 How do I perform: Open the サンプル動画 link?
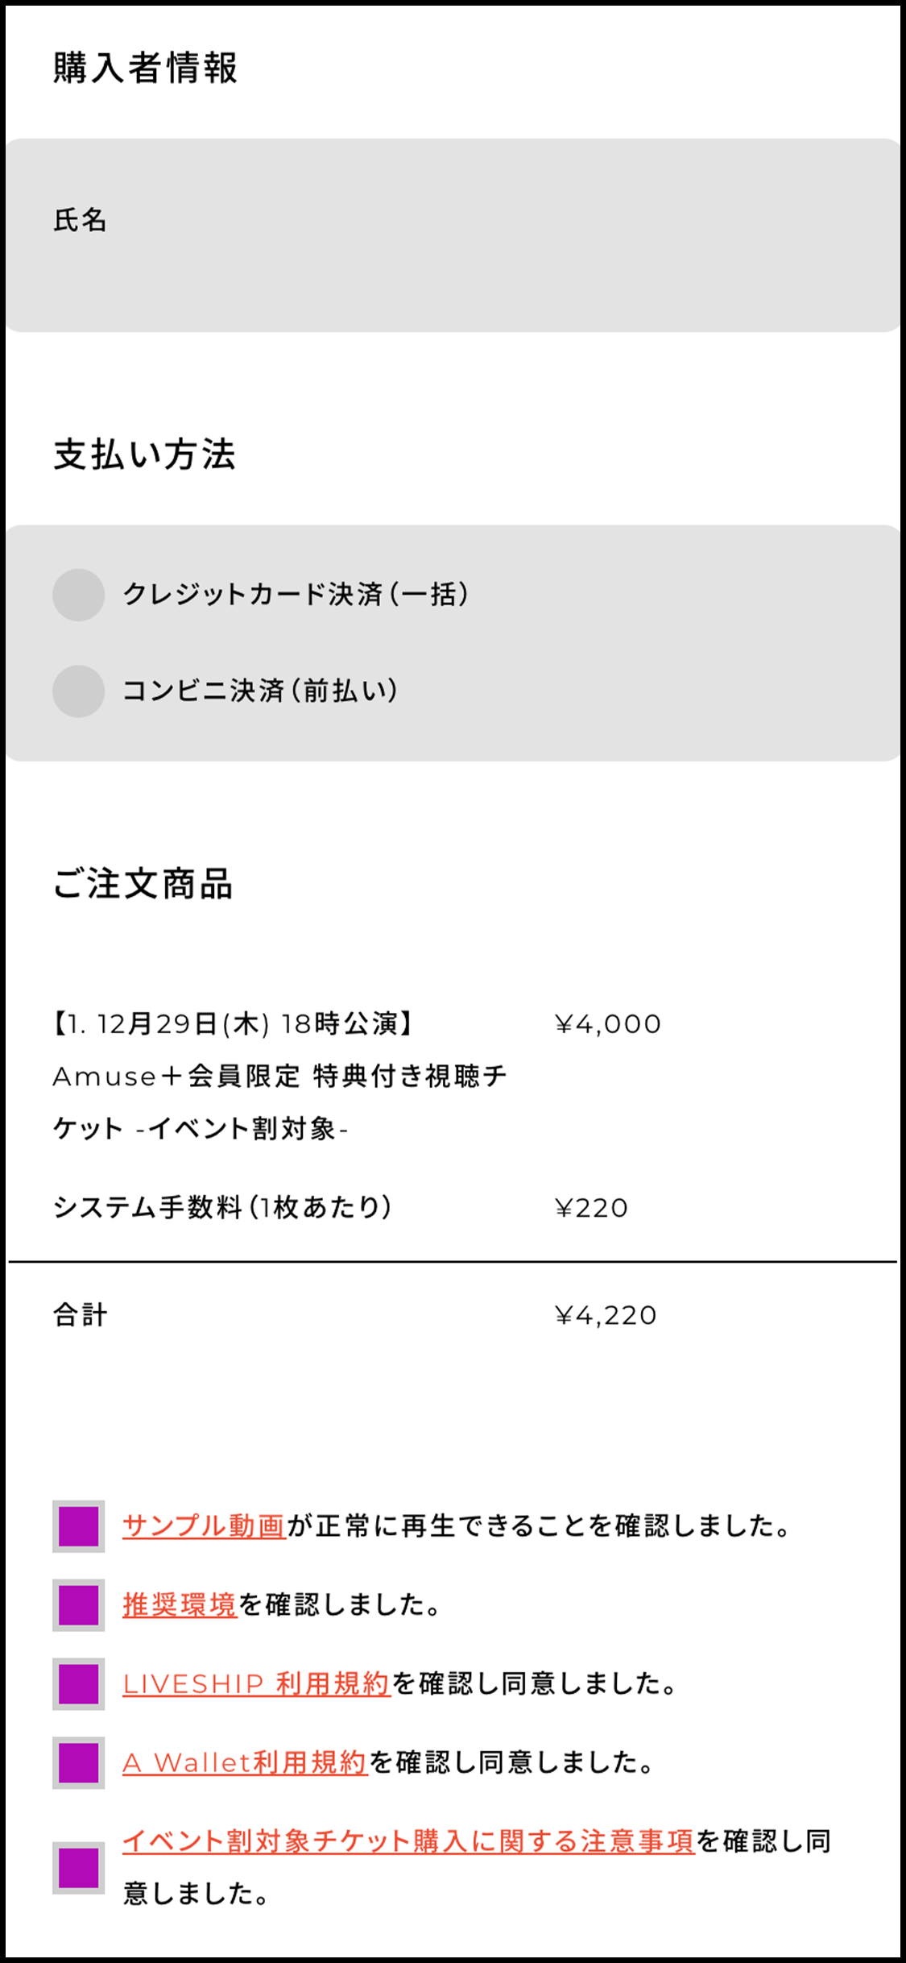pos(204,1526)
